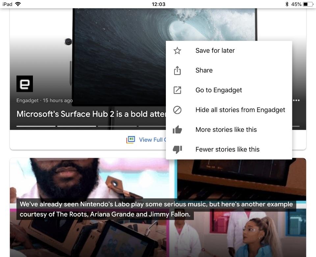Tap the 45% battery percentage text
Viewport: 316px width, 257px height.
pyautogui.click(x=296, y=4)
